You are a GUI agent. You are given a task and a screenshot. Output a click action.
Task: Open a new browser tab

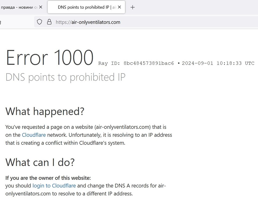click(133, 7)
